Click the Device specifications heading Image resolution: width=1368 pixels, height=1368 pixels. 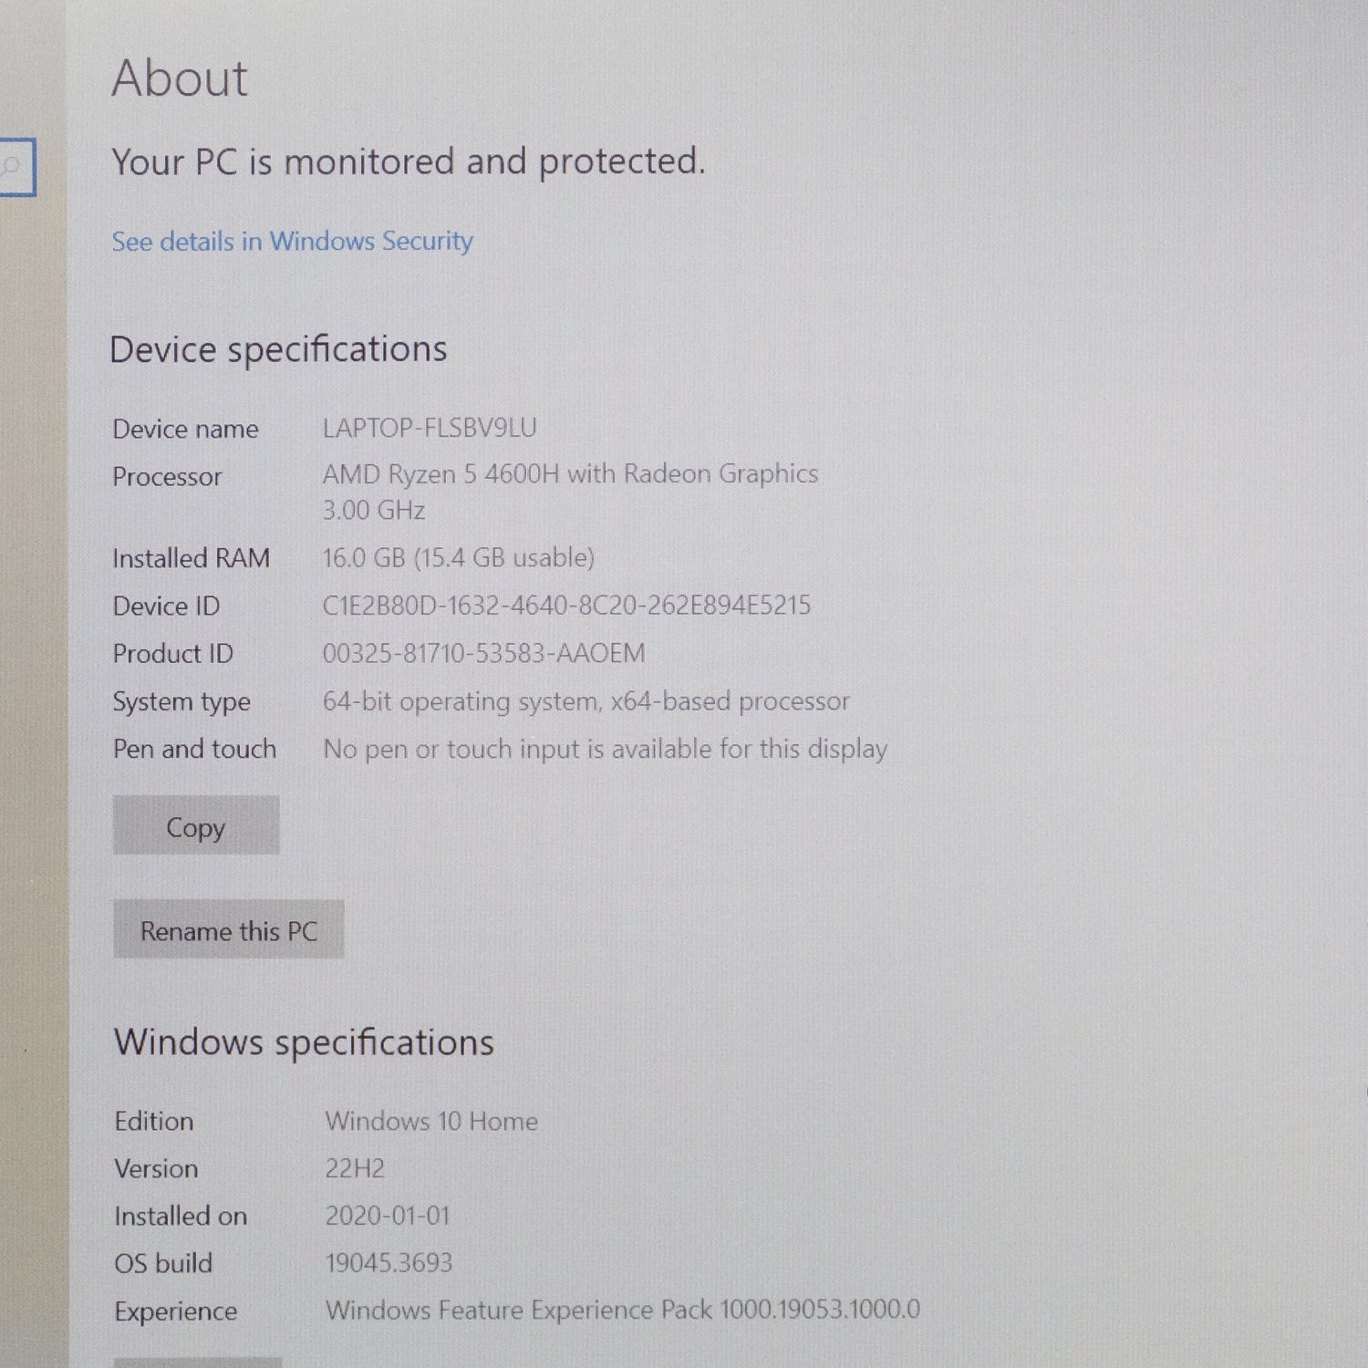(x=278, y=349)
